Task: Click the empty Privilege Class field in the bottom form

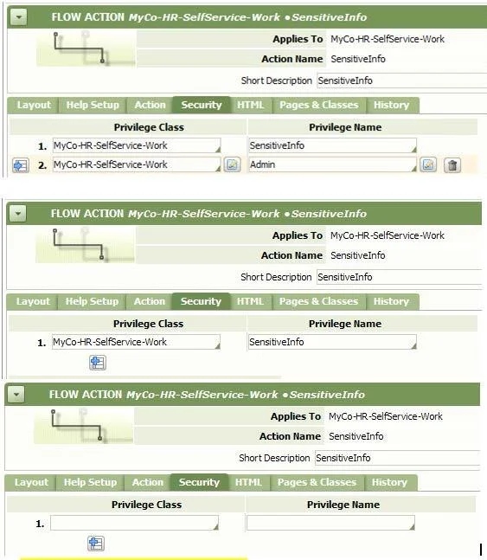Action: point(135,523)
